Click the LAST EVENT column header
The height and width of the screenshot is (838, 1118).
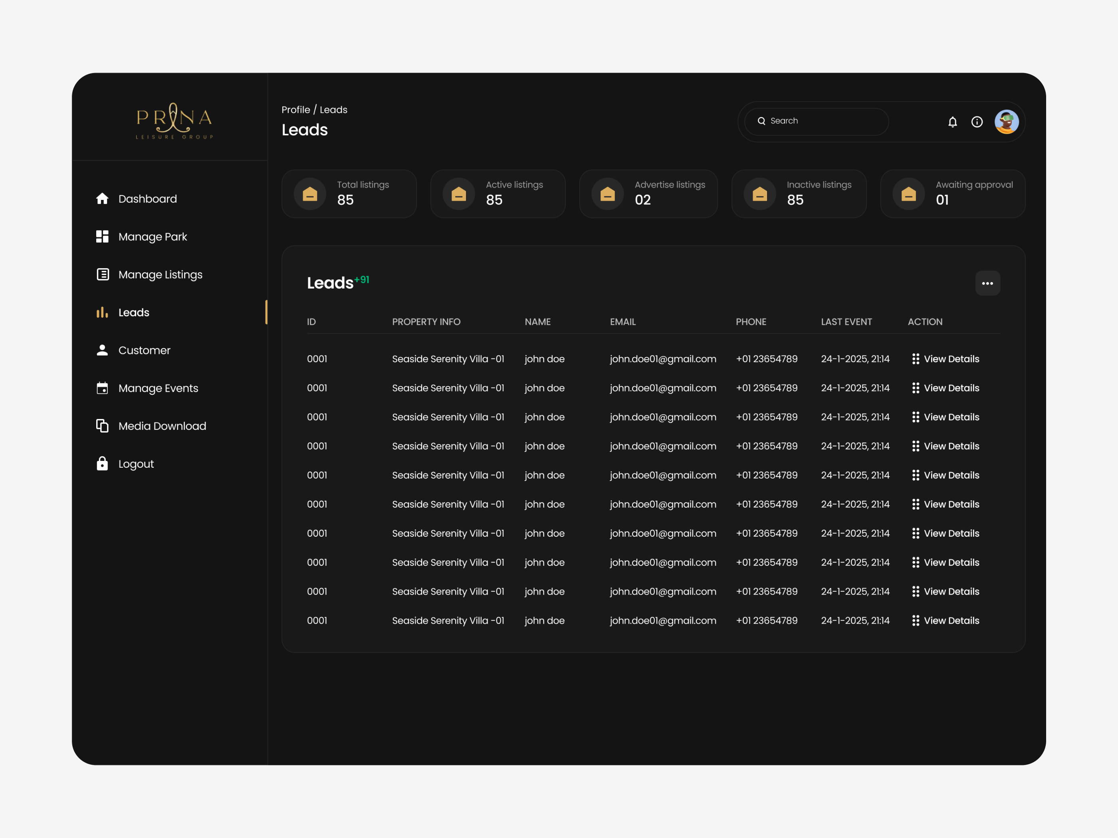click(x=846, y=322)
